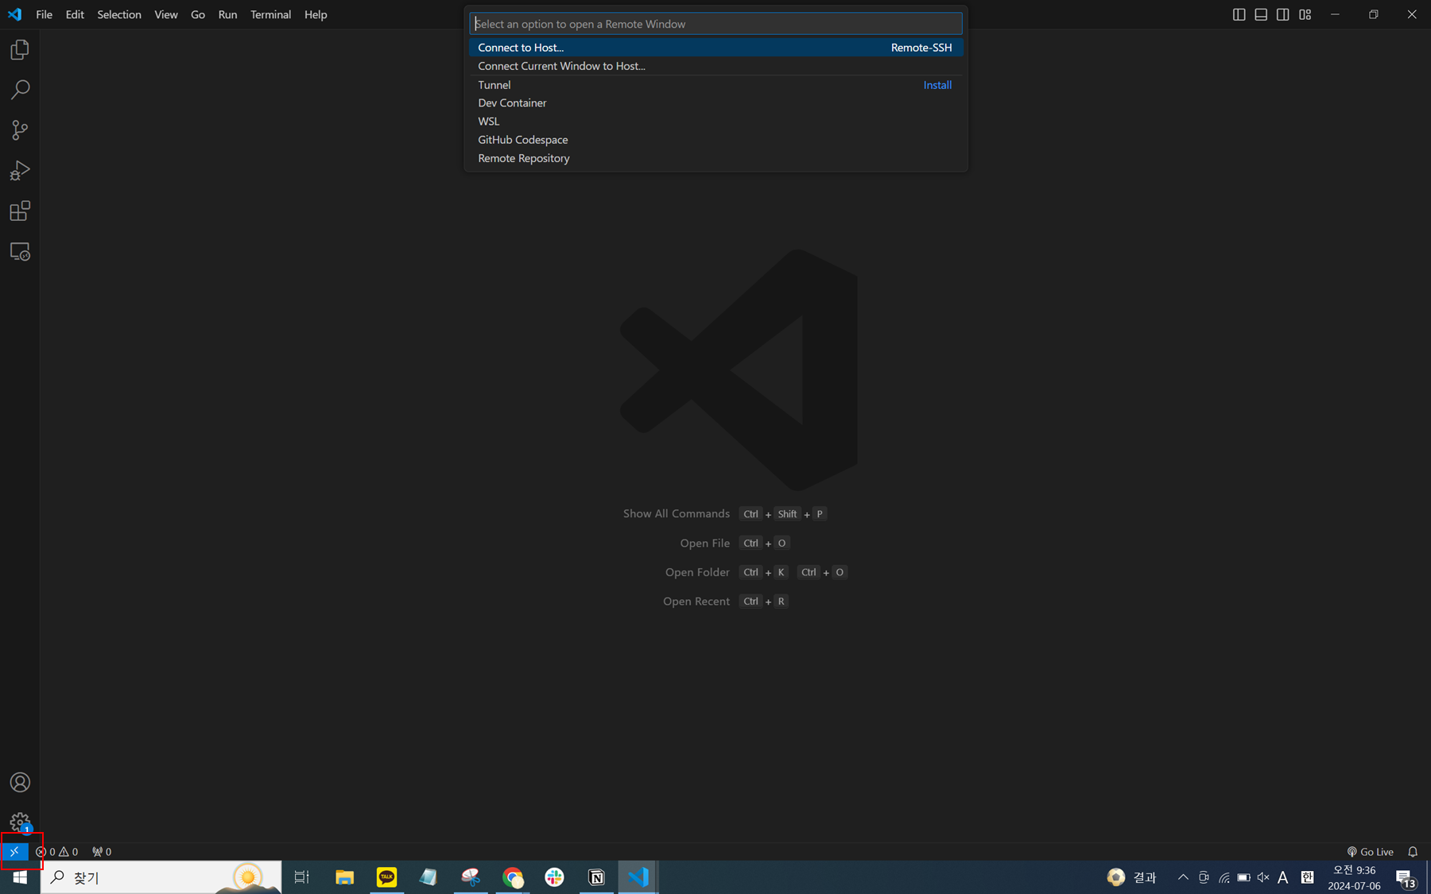Open the Go menu
Image resolution: width=1431 pixels, height=894 pixels.
[x=198, y=14]
